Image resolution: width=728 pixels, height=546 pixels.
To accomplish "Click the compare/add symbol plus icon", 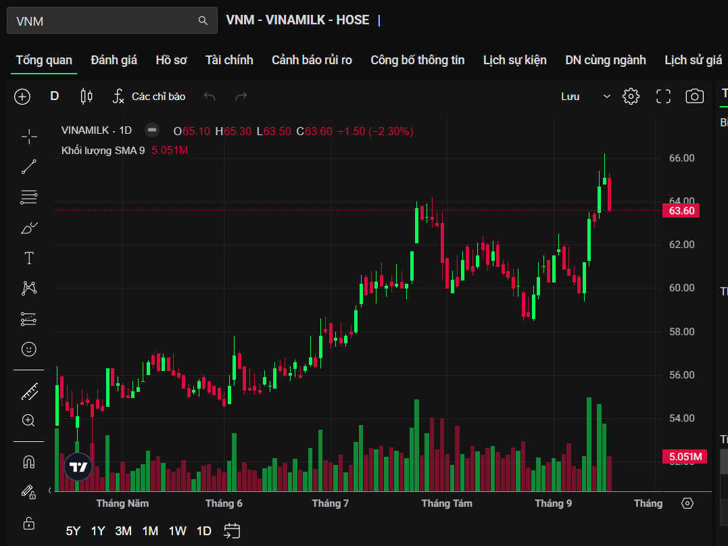I will point(22,97).
